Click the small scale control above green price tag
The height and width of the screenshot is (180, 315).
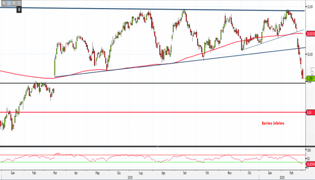313,72
